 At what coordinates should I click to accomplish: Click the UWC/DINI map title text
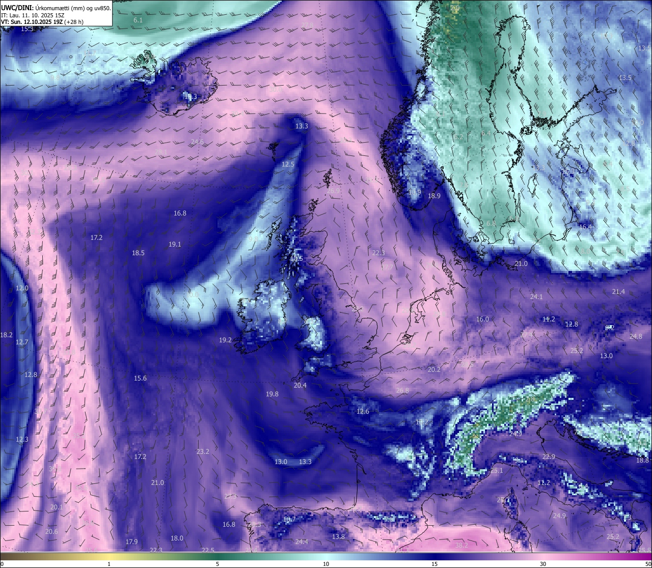[x=56, y=8]
